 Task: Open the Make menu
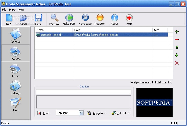coord(12,10)
